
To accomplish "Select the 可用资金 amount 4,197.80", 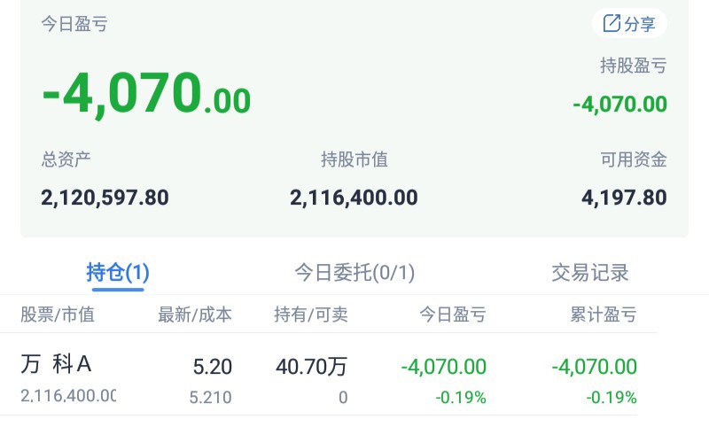I will pyautogui.click(x=624, y=197).
